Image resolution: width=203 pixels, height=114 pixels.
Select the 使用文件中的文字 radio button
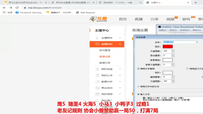138,86
